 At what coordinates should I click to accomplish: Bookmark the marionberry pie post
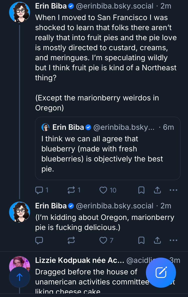pyautogui.click(x=141, y=241)
